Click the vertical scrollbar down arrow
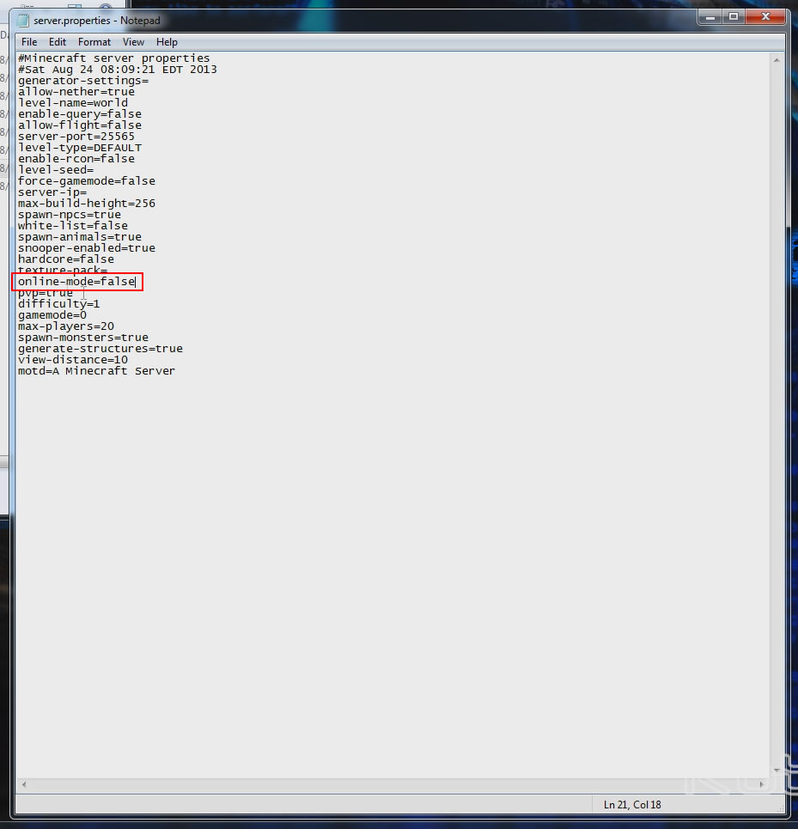The image size is (798, 829). coord(777,771)
